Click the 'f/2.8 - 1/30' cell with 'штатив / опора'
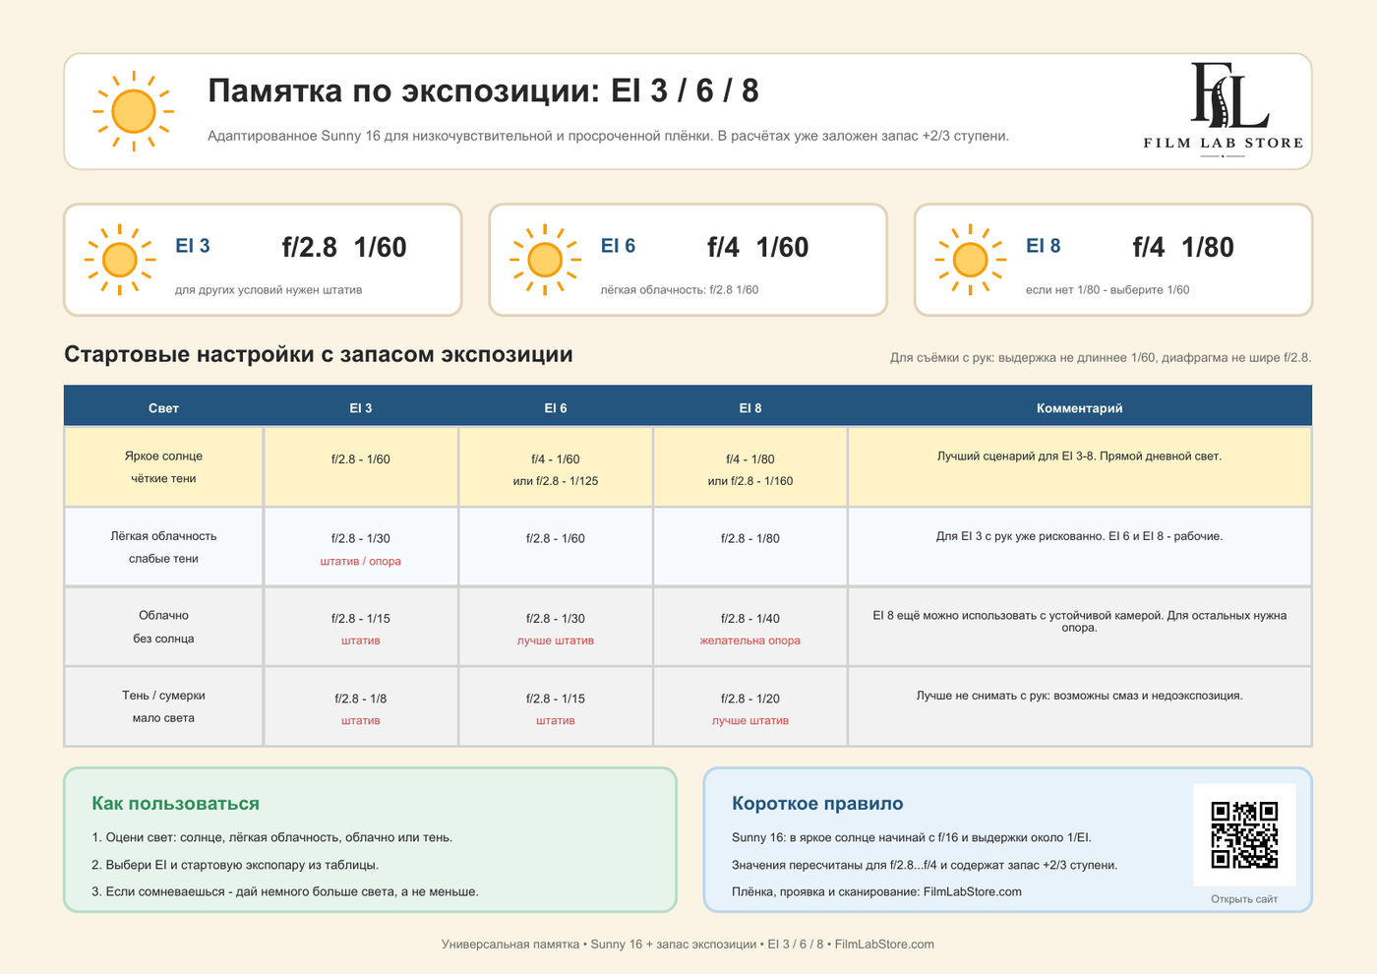Image resolution: width=1377 pixels, height=975 pixels. 361,547
